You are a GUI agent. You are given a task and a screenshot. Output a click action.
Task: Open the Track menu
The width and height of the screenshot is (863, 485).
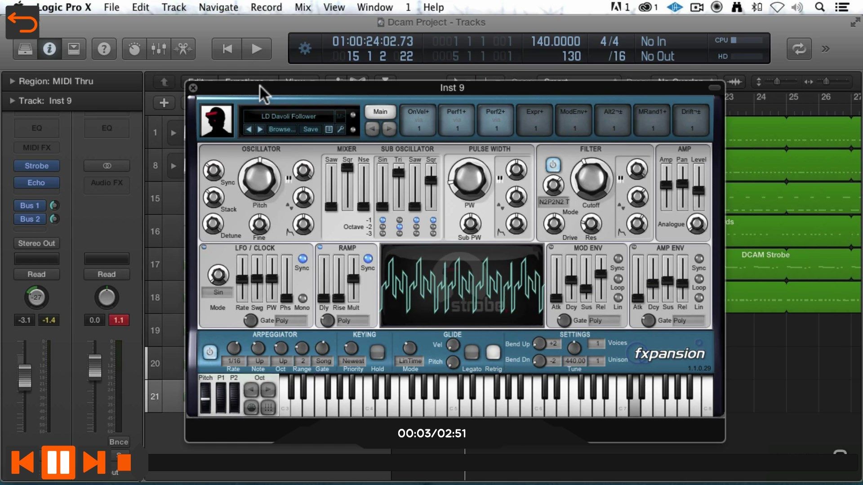173,7
